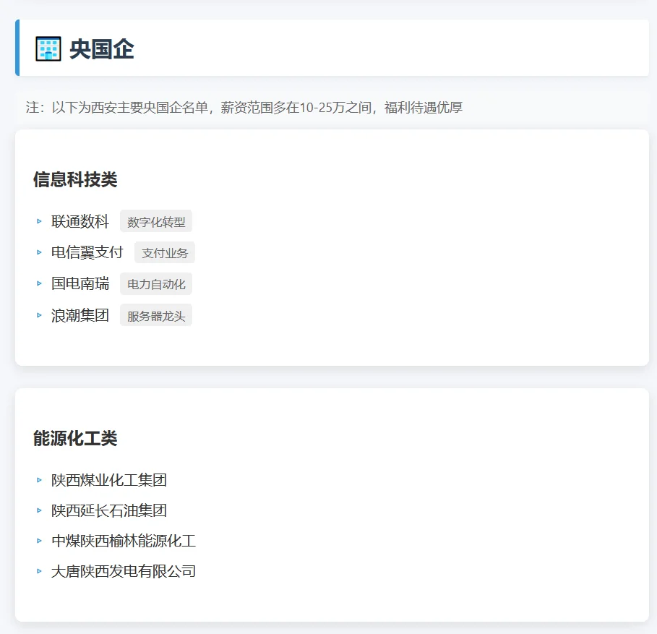Click the 浪潮集团 list item
The image size is (657, 634).
tap(80, 315)
